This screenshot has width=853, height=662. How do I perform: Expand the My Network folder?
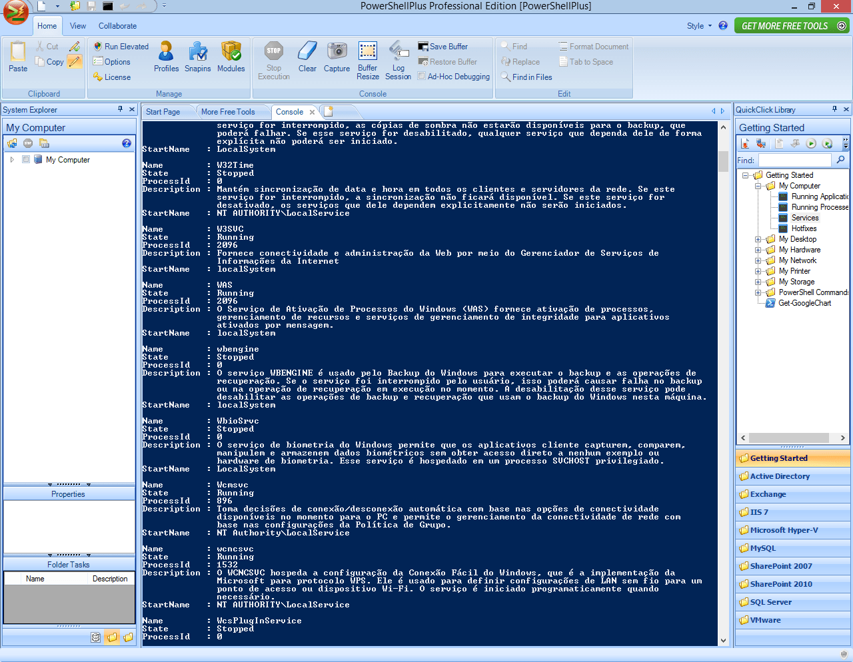pyautogui.click(x=758, y=260)
